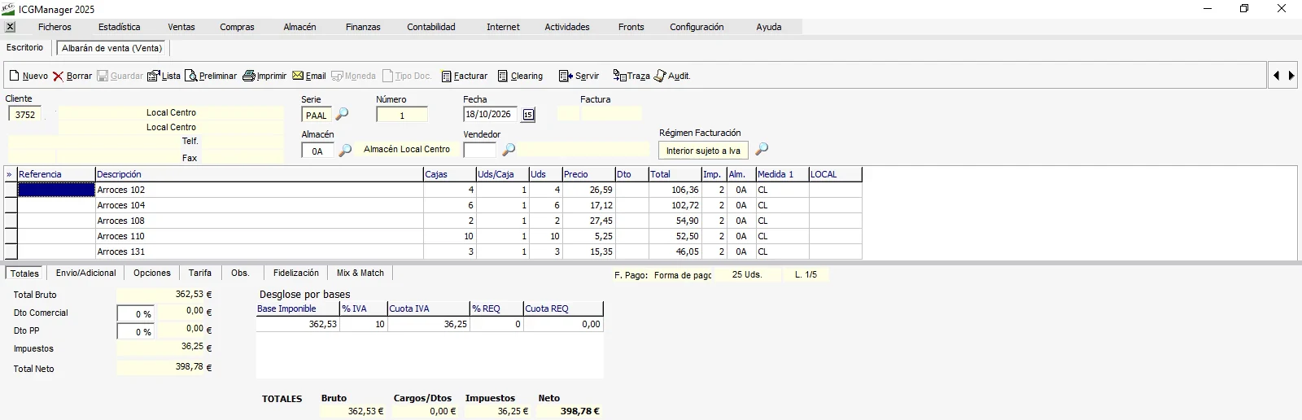The image size is (1302, 420).
Task: Click the Serie field PAAL
Action: [x=317, y=115]
